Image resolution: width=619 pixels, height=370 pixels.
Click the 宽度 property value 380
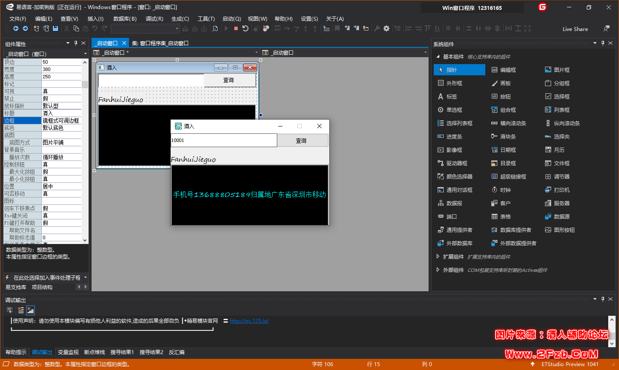[x=61, y=69]
